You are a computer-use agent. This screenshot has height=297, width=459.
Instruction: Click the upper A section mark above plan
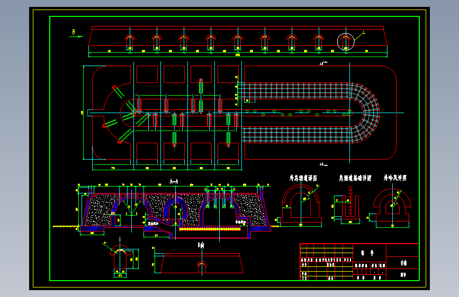tap(323, 63)
